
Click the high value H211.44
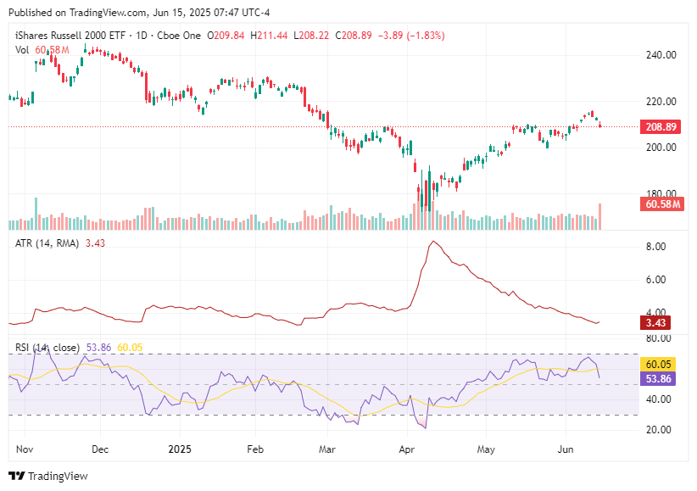click(269, 36)
